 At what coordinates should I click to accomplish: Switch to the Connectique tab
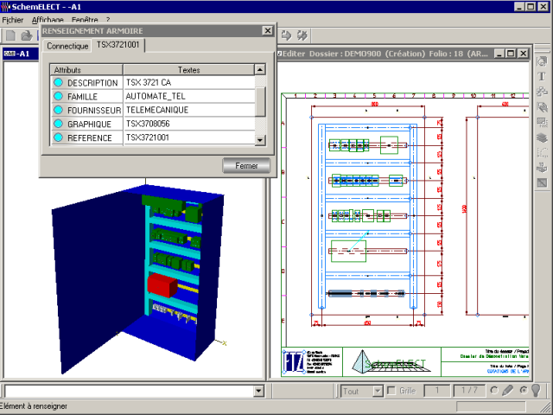(67, 46)
